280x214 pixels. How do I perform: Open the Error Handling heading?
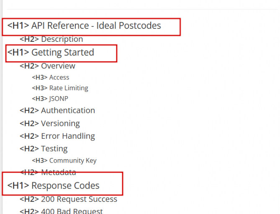[57, 136]
